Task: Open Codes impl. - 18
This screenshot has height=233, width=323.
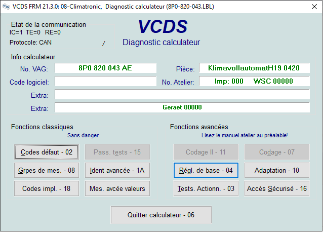Action: 47,188
